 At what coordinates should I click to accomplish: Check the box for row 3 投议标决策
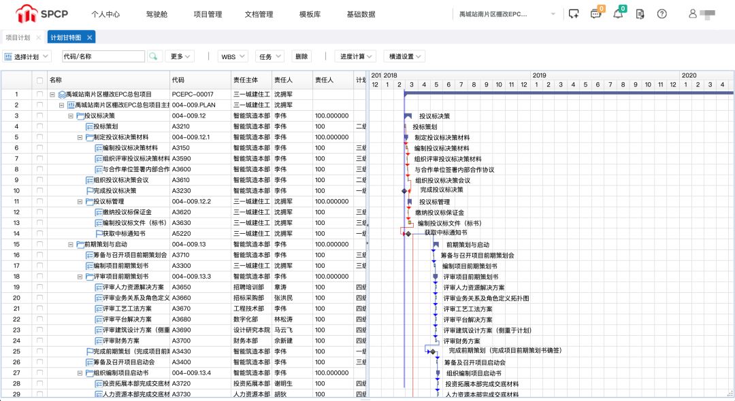39,116
